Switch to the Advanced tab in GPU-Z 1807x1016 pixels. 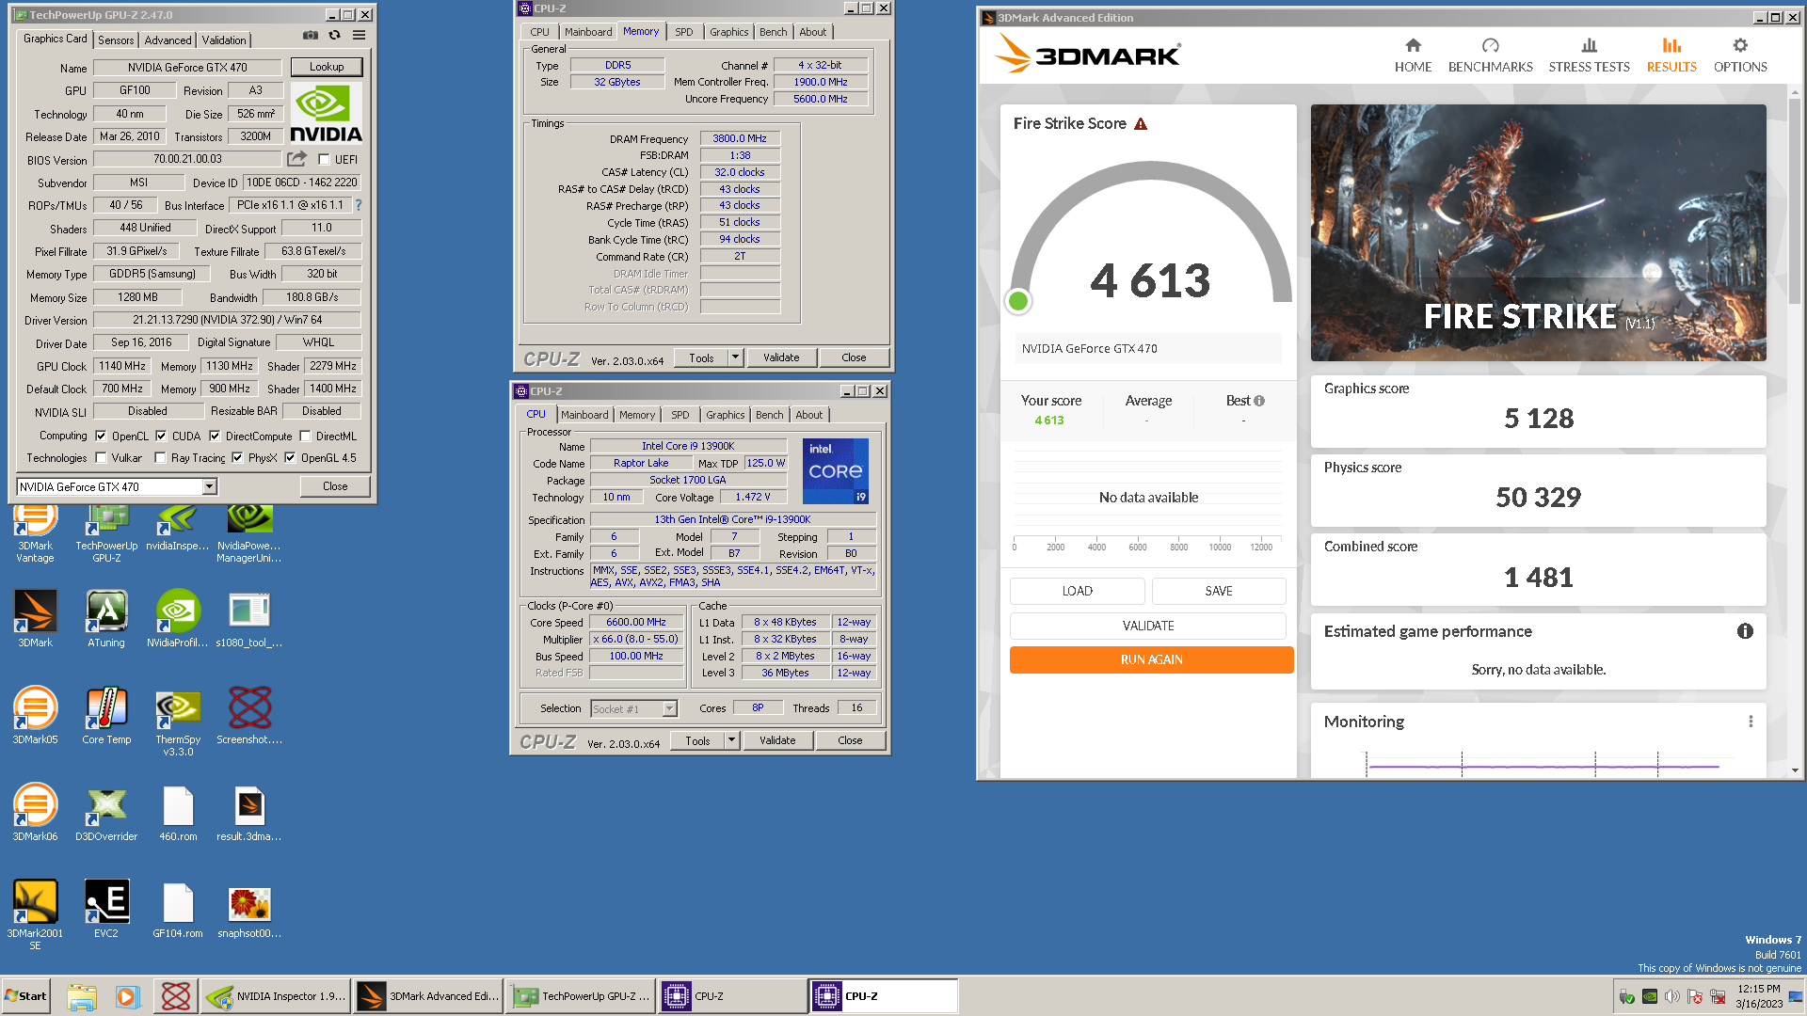coord(168,40)
